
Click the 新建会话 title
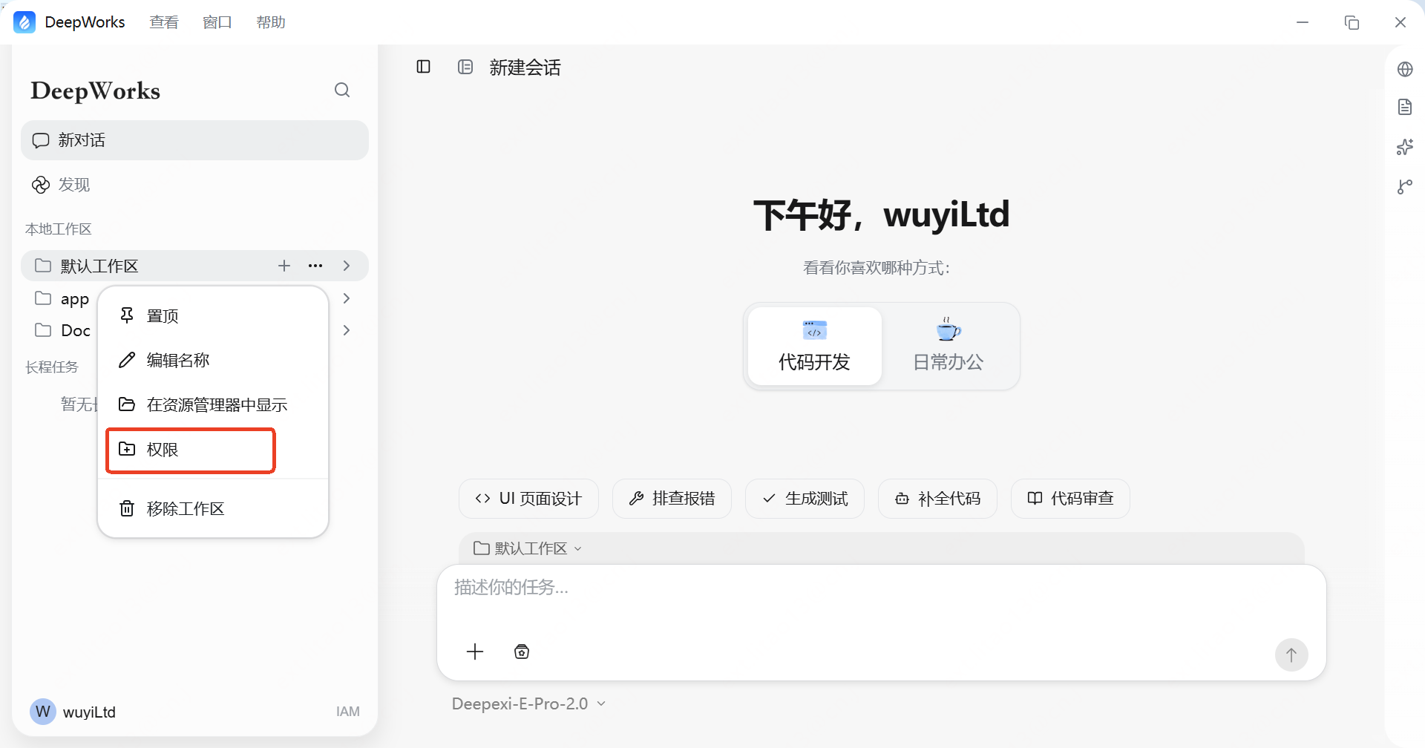(525, 68)
